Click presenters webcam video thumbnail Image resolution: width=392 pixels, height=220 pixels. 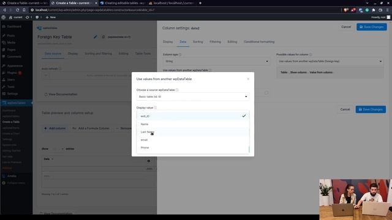point(355,199)
